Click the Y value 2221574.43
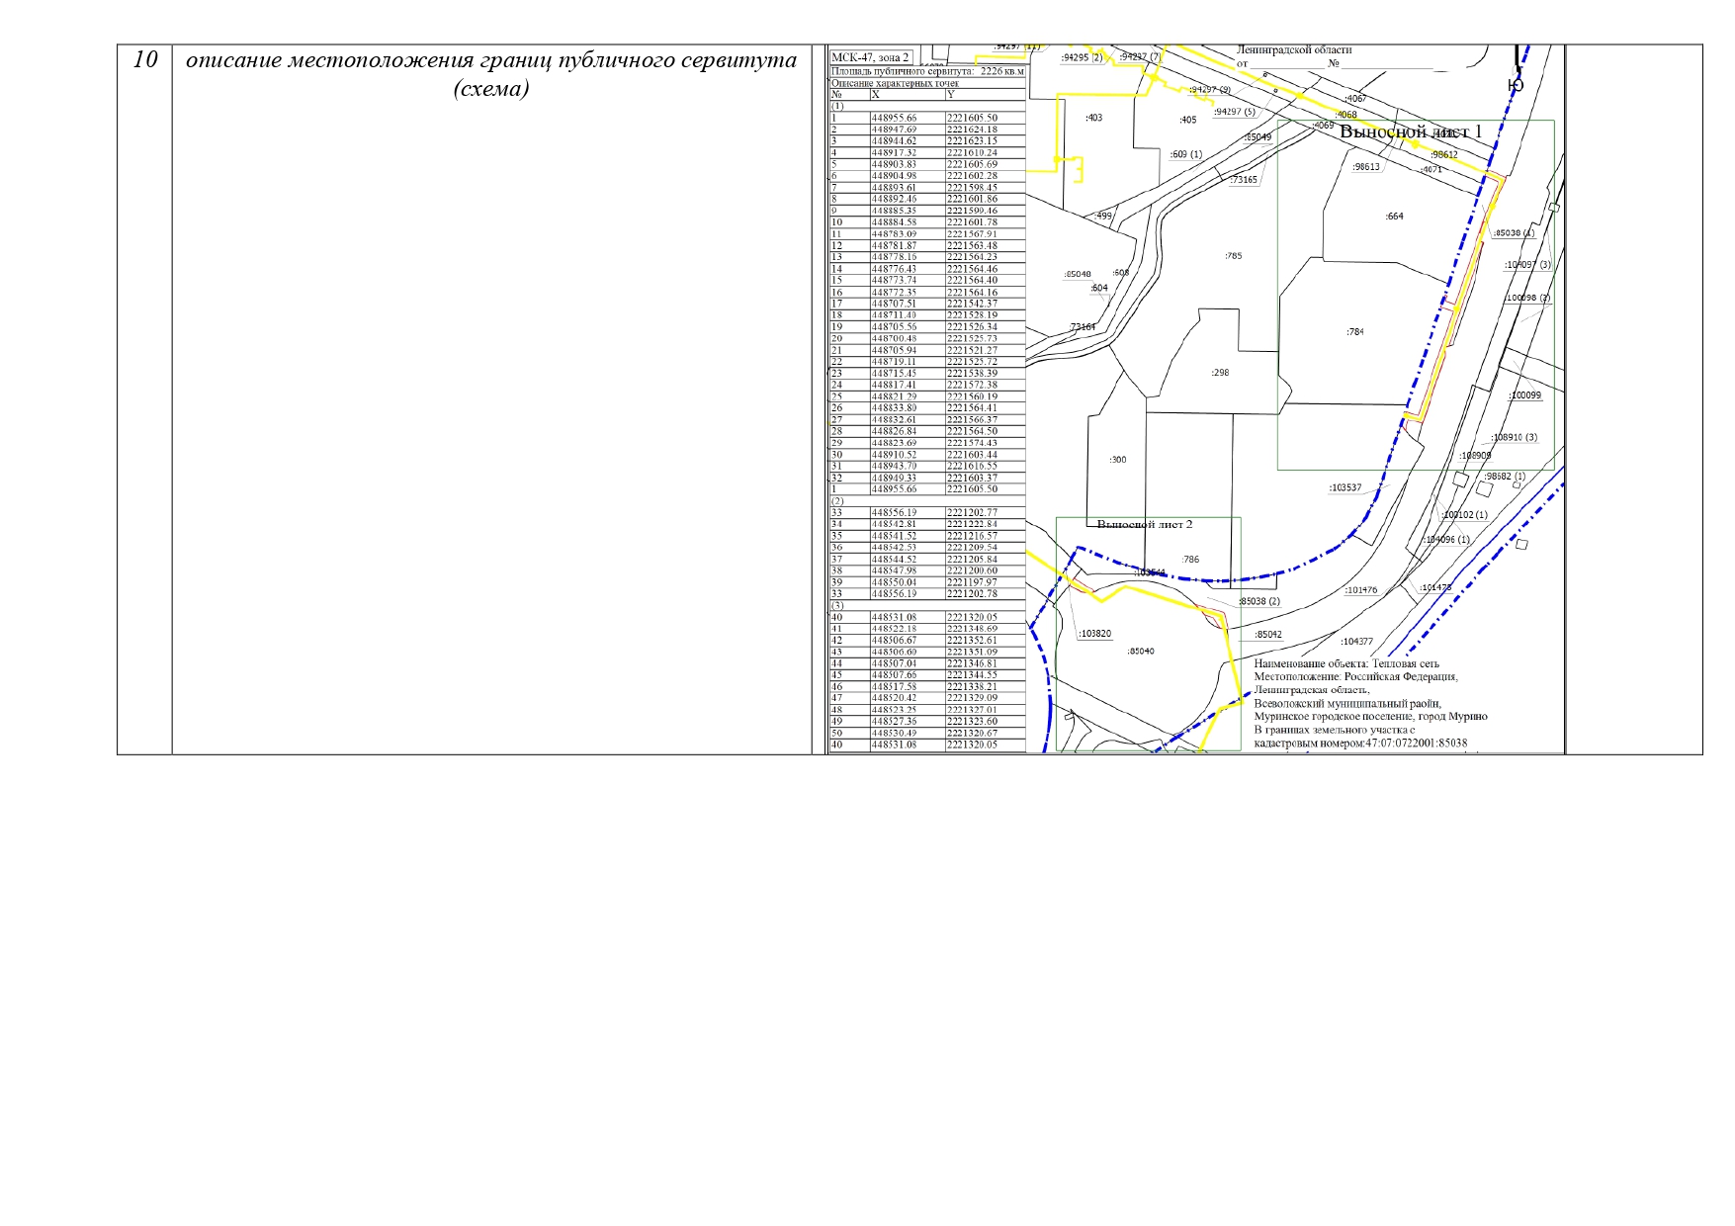The image size is (1735, 1226). coord(972,443)
